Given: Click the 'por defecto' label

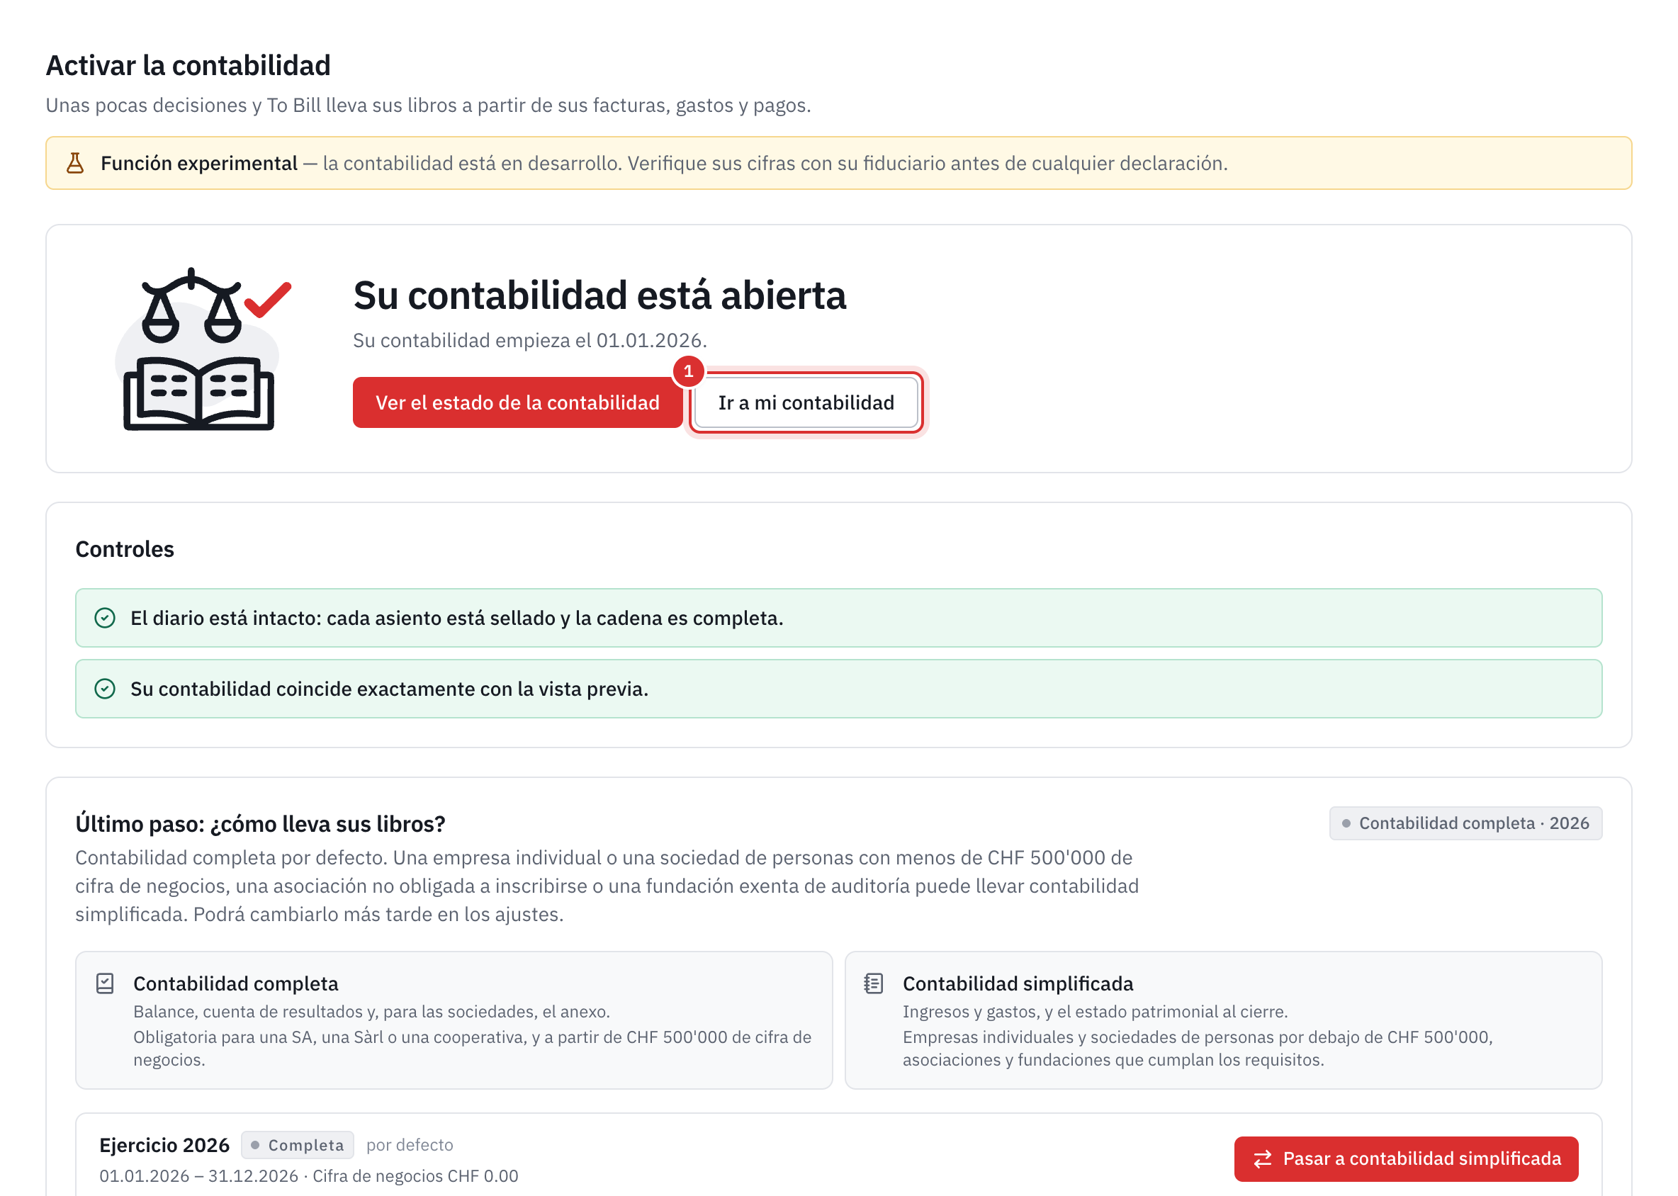Looking at the screenshot, I should click(x=410, y=1145).
